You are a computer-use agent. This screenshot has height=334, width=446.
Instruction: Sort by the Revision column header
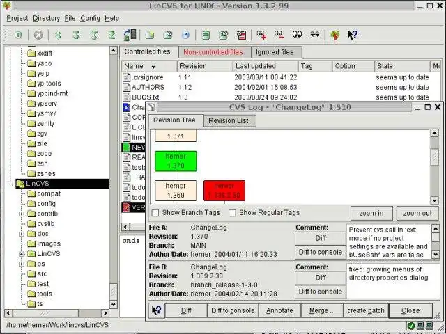(205, 67)
